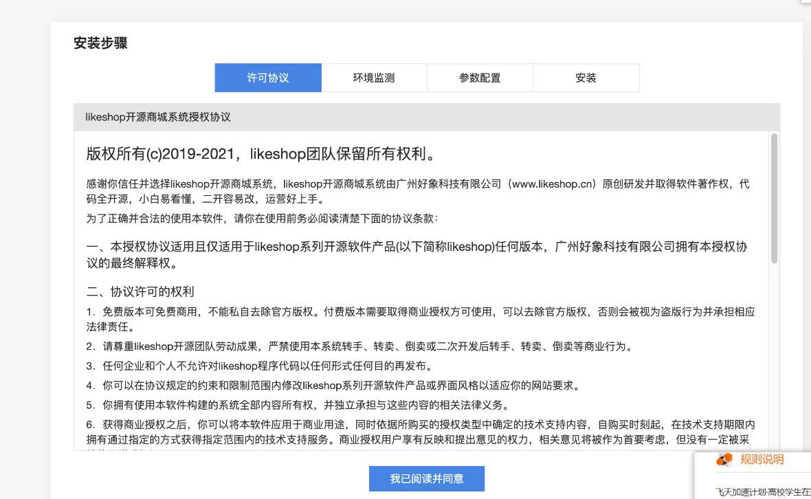
Task: Click the paragraph starting 为了正确并合法的使用本软件
Action: pos(263,218)
